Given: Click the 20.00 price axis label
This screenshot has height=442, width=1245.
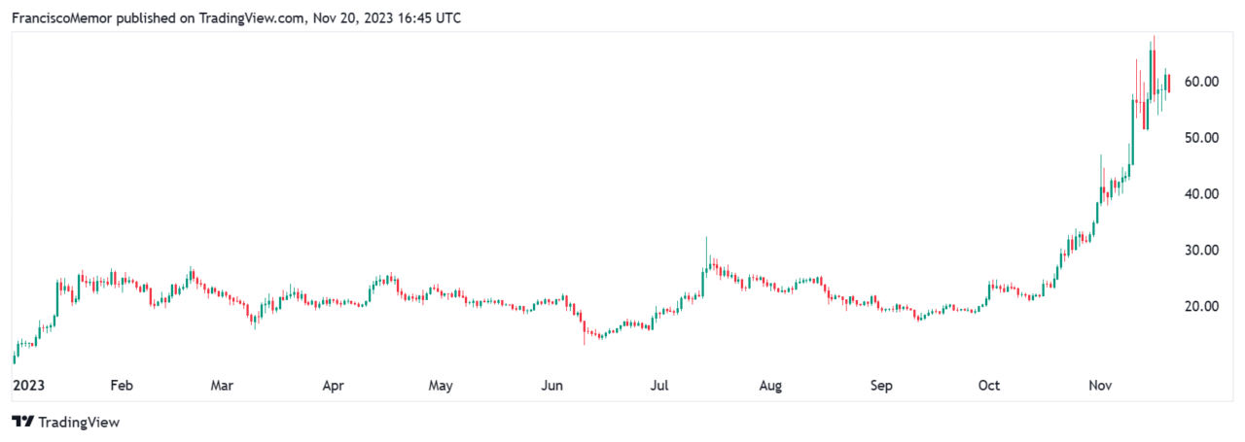Looking at the screenshot, I should [x=1201, y=307].
